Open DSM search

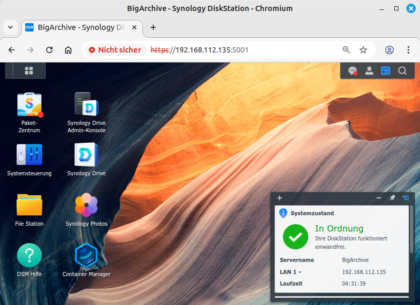click(402, 70)
